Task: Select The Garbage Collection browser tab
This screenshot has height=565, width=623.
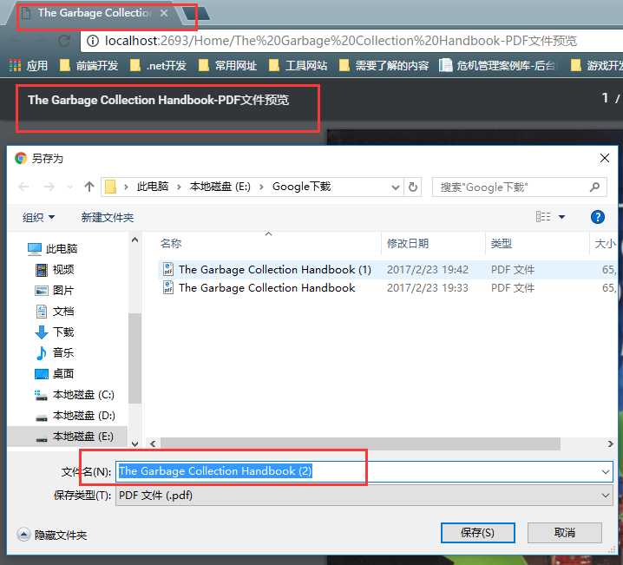Action: tap(94, 13)
